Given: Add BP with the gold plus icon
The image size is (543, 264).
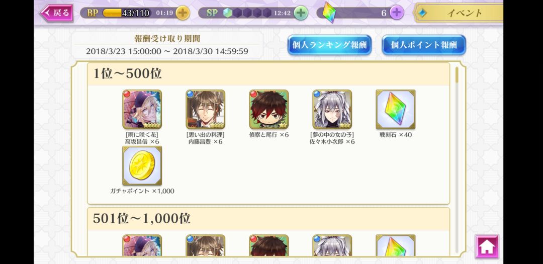Looking at the screenshot, I should pyautogui.click(x=183, y=13).
